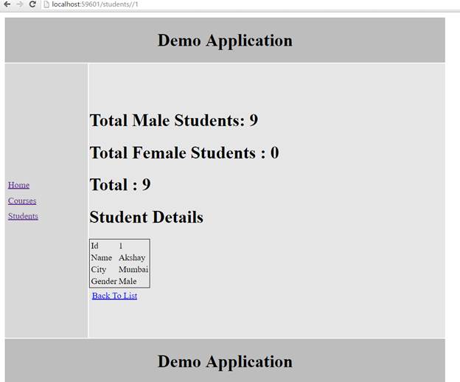Go back with the browser back arrow
Screen dimensions: 460x382
pos(7,4)
